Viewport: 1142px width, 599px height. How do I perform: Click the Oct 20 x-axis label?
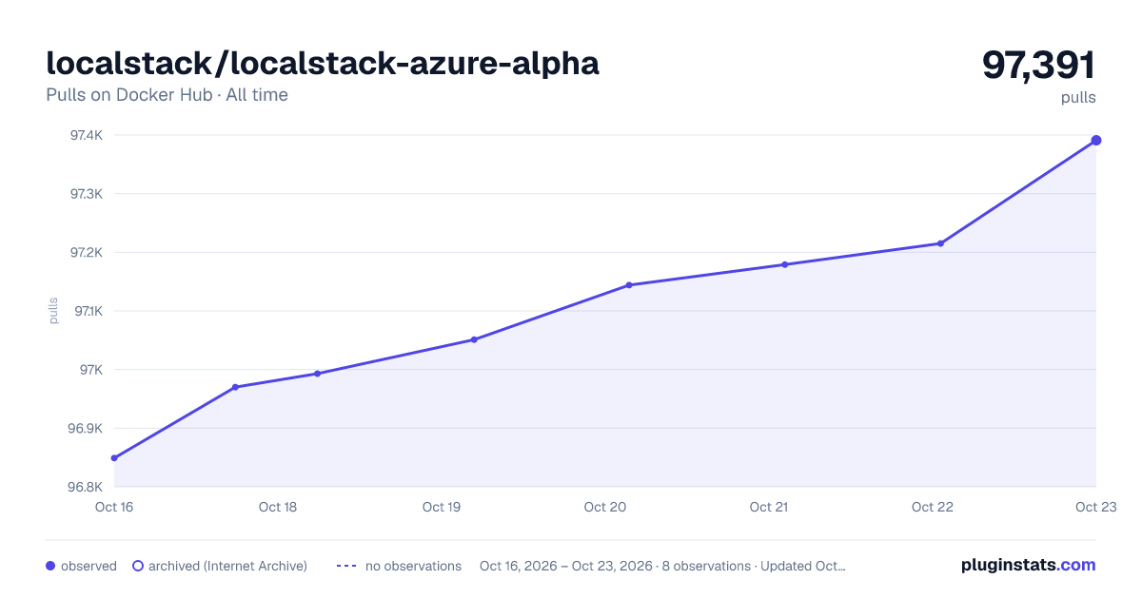point(605,507)
